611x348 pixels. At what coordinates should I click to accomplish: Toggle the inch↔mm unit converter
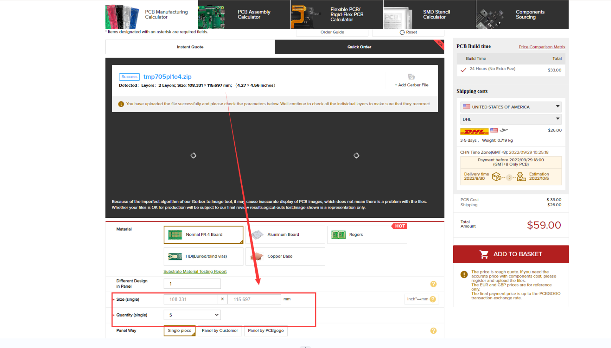point(418,299)
